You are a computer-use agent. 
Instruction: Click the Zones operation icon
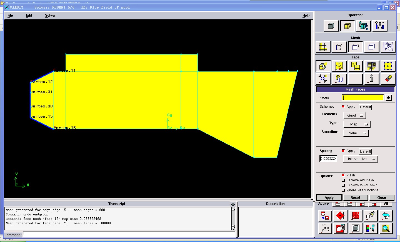tap(363, 26)
